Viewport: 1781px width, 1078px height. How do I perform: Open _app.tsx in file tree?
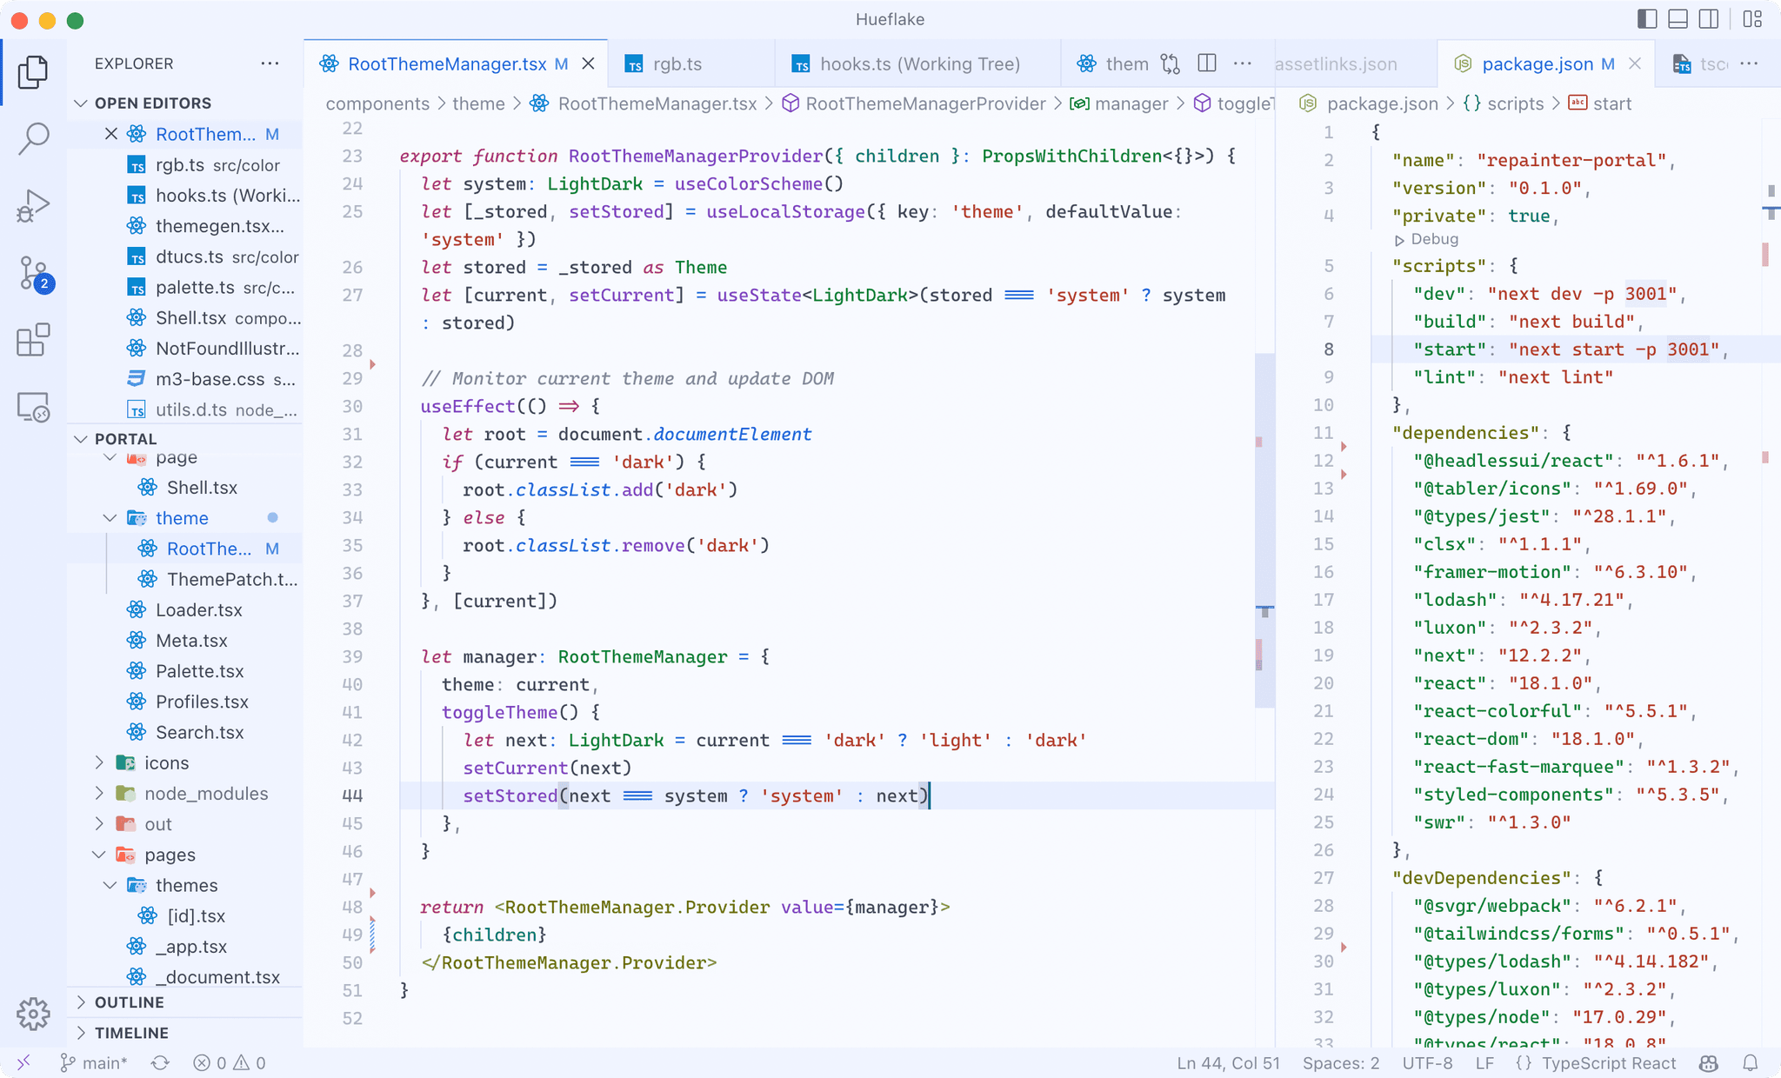pos(190,947)
